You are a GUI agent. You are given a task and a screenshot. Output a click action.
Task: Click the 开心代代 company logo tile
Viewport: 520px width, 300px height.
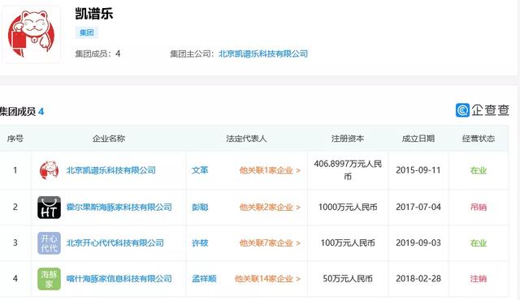(x=49, y=243)
